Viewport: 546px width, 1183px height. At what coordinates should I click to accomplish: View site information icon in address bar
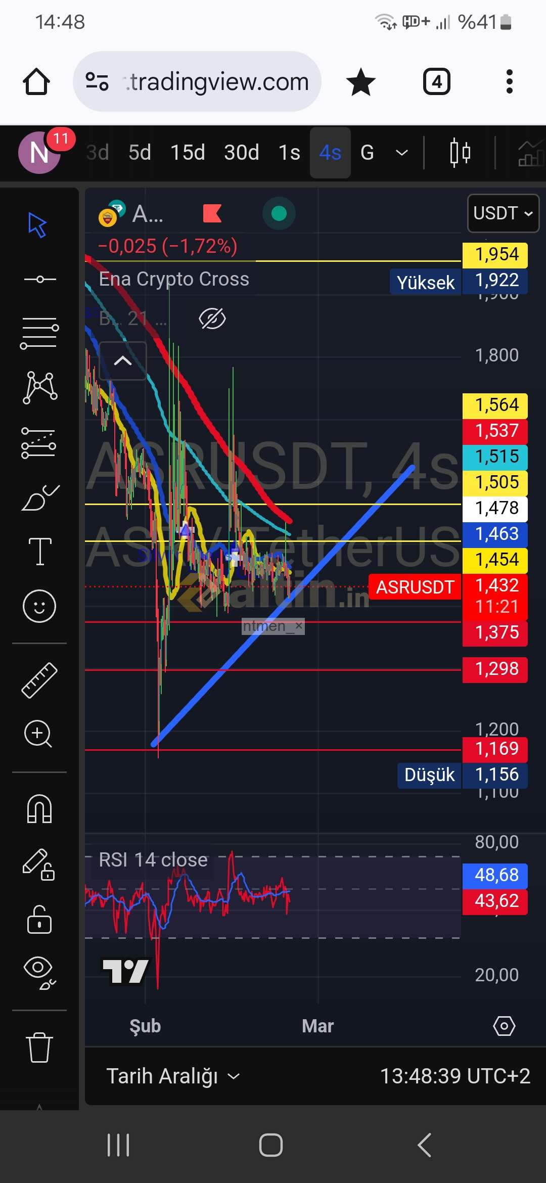(x=97, y=81)
